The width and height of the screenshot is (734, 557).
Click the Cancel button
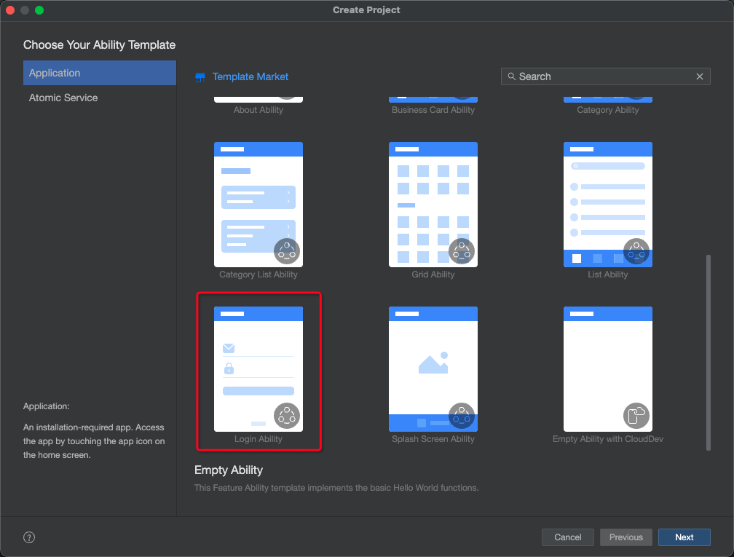tap(568, 537)
